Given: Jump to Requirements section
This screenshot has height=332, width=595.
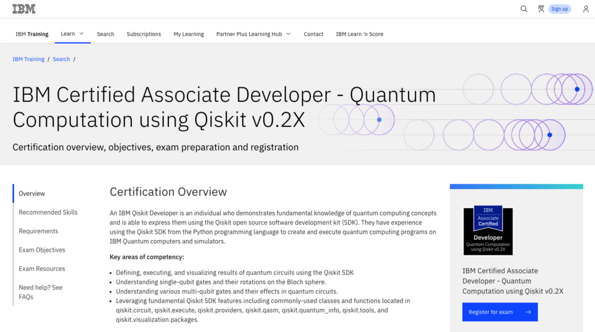Looking at the screenshot, I should [x=38, y=231].
